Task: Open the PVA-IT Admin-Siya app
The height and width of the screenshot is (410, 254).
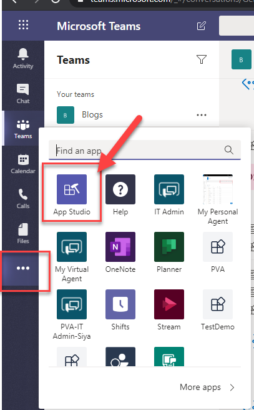Action: tap(72, 314)
